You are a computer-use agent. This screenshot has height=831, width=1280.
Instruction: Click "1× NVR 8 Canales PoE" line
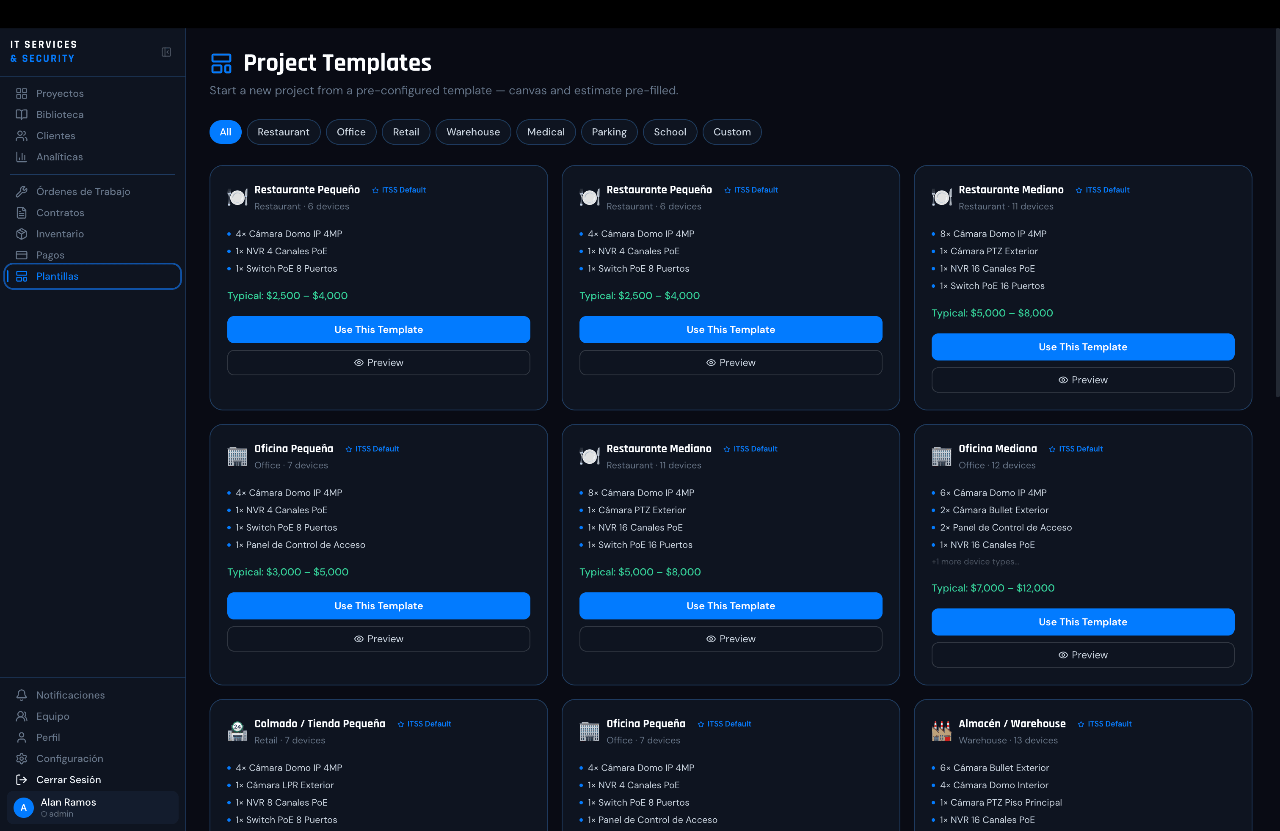pos(281,803)
